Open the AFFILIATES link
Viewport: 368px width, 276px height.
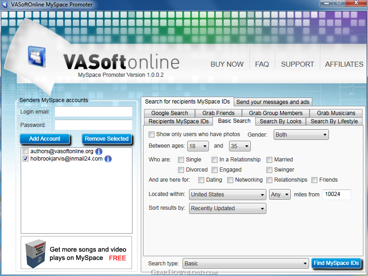(344, 64)
